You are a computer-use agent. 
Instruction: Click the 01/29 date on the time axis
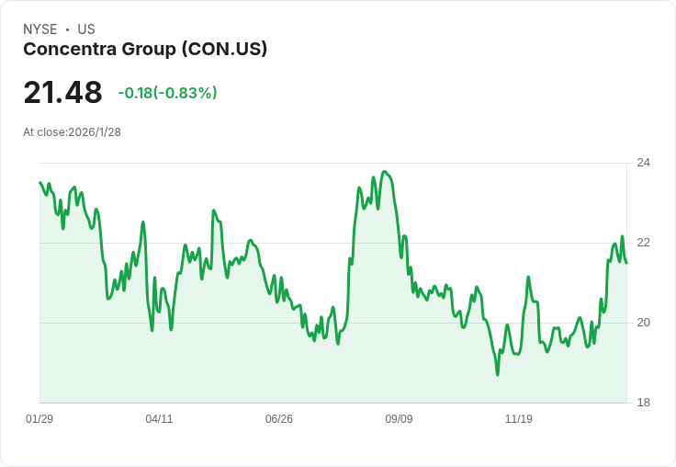[39, 419]
